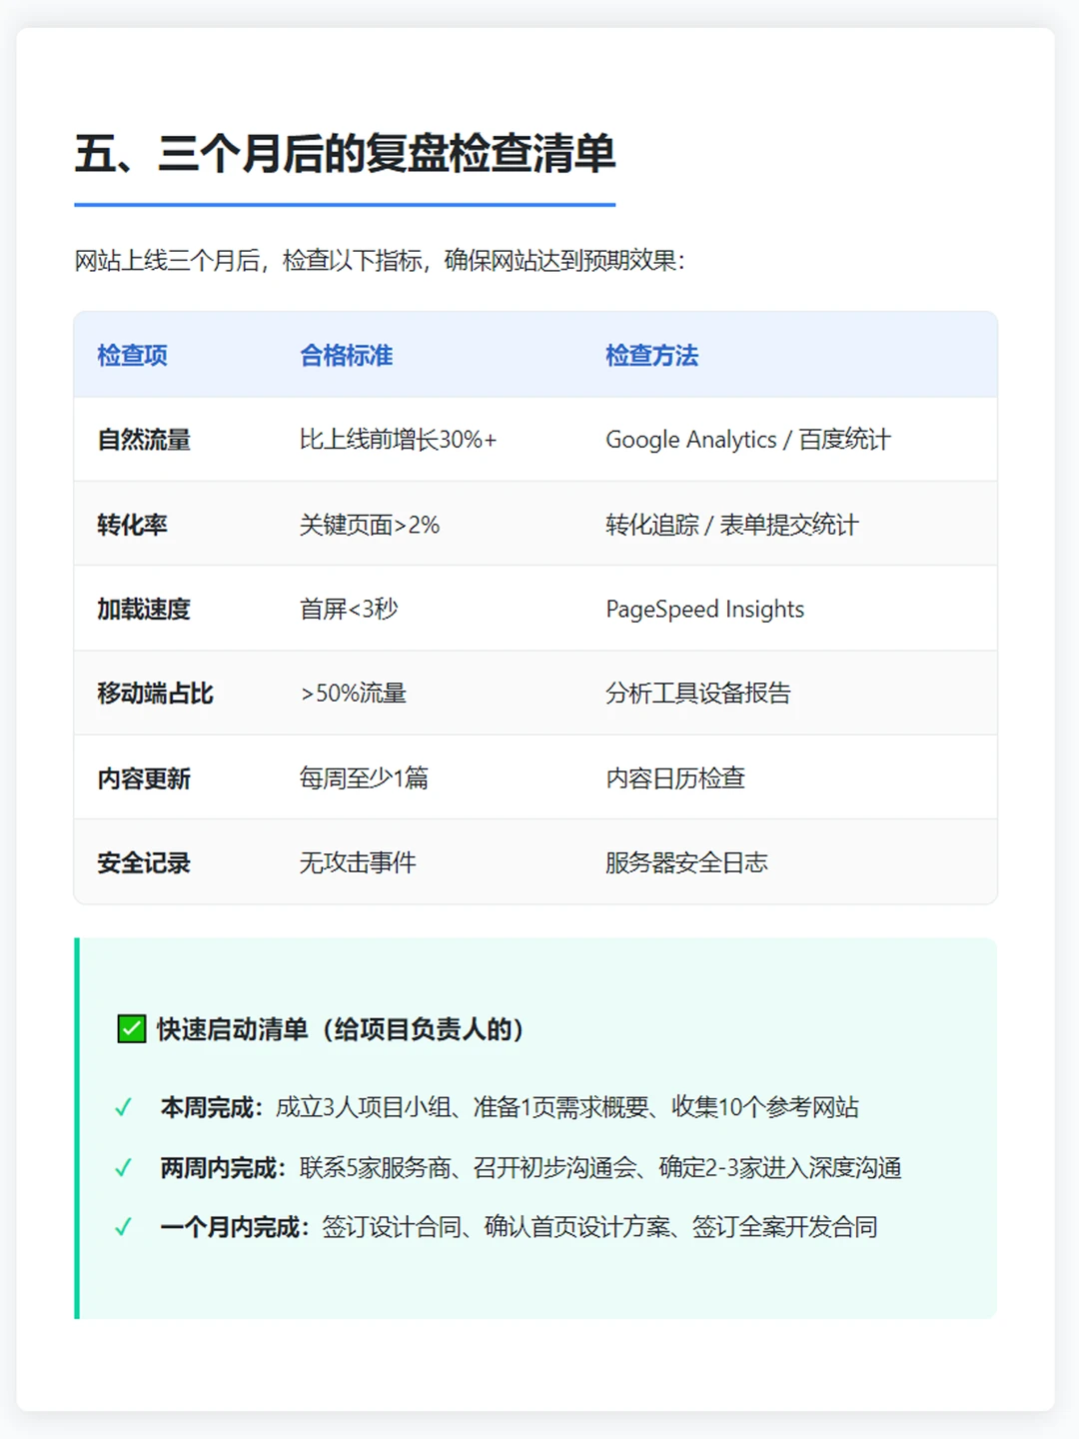Image resolution: width=1079 pixels, height=1439 pixels.
Task: Click the intro sentence starting 网站上线三个月后
Action: [380, 261]
